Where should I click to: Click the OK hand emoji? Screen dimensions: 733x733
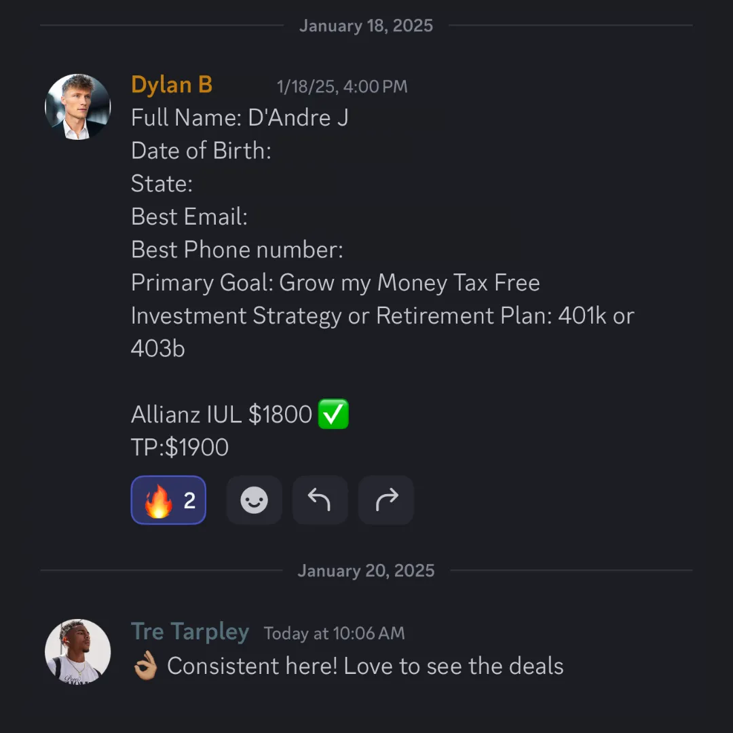point(145,666)
